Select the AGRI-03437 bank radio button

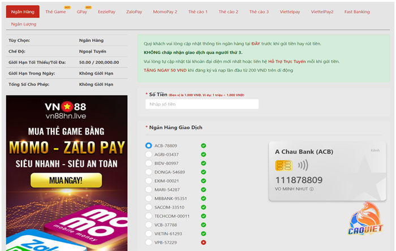click(x=148, y=154)
